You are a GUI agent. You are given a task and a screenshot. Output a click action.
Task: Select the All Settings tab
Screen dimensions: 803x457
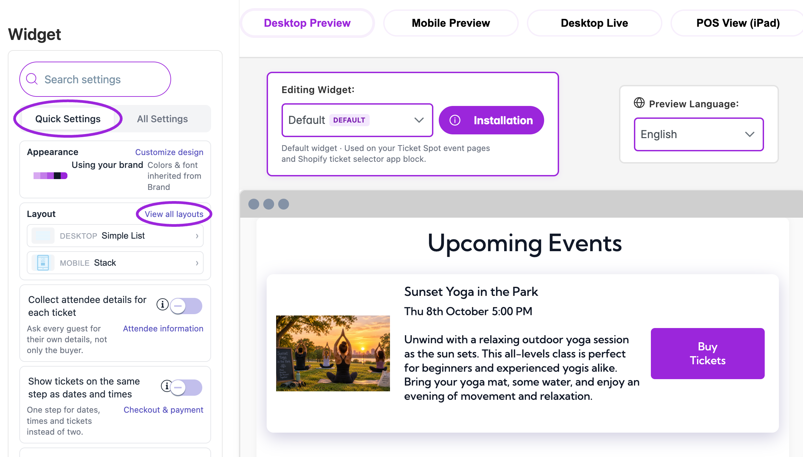[x=162, y=119]
